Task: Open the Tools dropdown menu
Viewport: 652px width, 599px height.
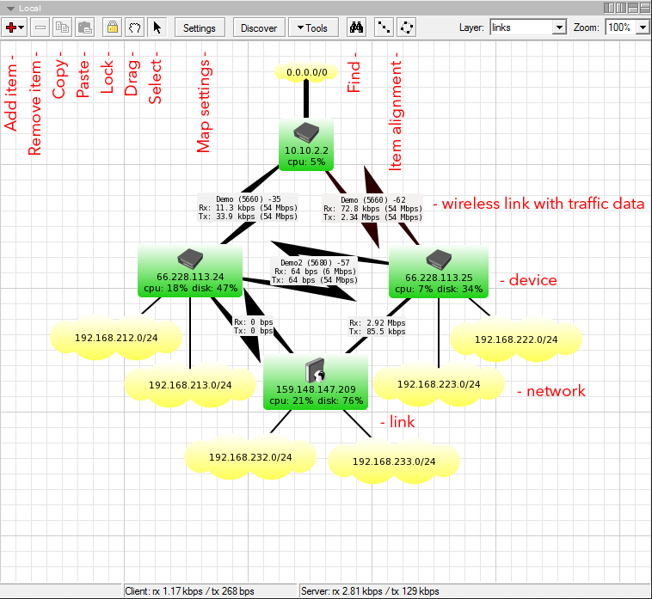Action: [x=313, y=28]
